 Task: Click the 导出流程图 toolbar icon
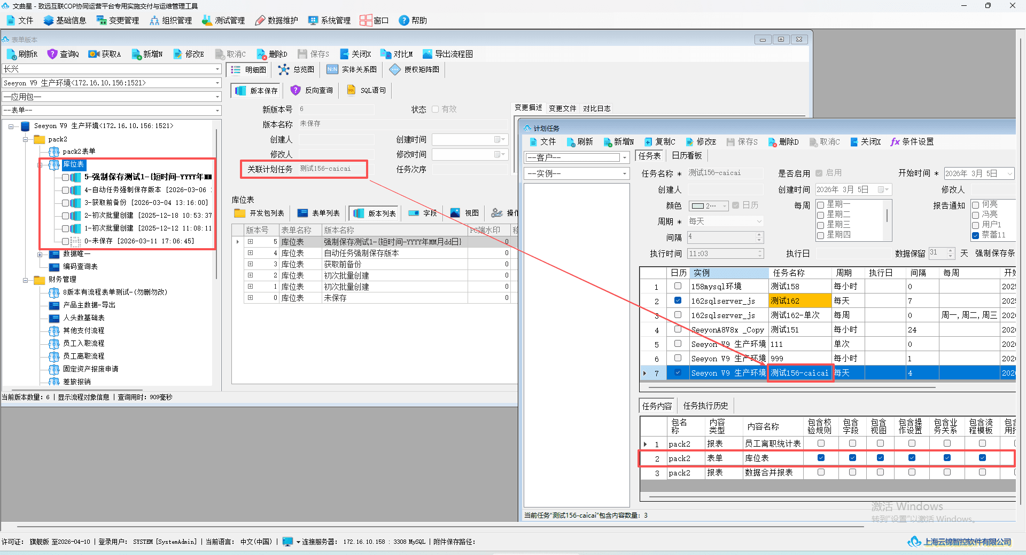click(447, 54)
